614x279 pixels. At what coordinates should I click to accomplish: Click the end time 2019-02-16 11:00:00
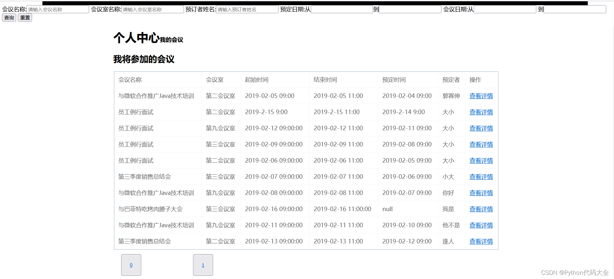(343, 209)
